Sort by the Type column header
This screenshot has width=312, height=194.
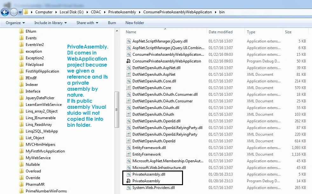pos(251,32)
